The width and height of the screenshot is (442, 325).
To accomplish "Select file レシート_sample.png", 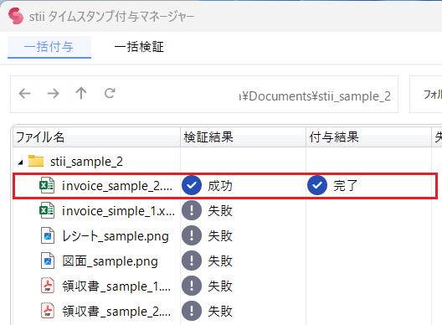I will pyautogui.click(x=116, y=236).
